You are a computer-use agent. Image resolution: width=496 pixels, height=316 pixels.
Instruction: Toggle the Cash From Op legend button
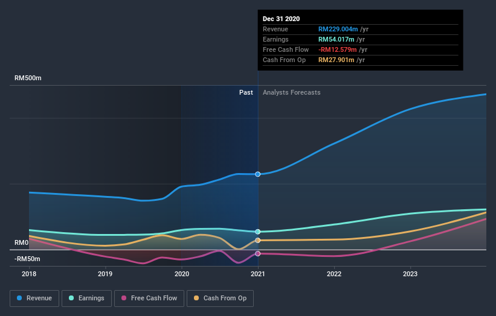220,299
